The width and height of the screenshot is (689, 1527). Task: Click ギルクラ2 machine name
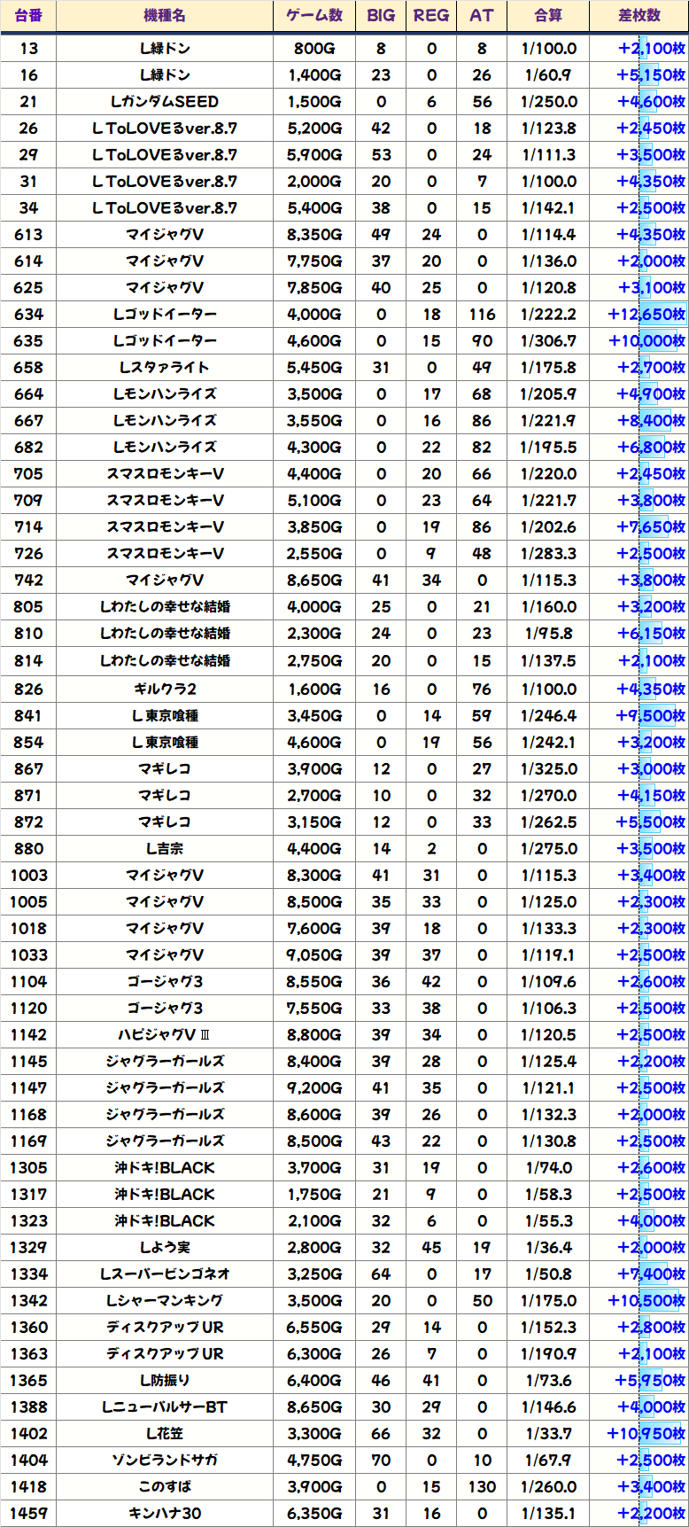pyautogui.click(x=165, y=689)
